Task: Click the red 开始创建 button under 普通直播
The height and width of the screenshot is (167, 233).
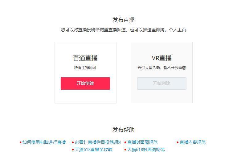Action: [85, 83]
